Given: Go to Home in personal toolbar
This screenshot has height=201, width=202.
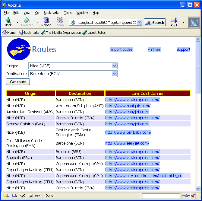Looking at the screenshot, I should pyautogui.click(x=9, y=33).
